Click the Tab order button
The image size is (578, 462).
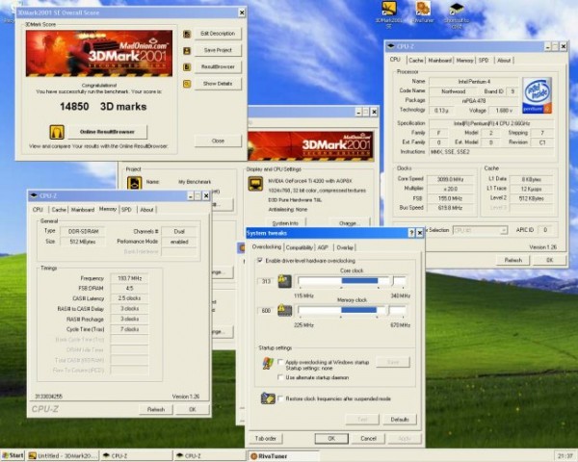[266, 439]
